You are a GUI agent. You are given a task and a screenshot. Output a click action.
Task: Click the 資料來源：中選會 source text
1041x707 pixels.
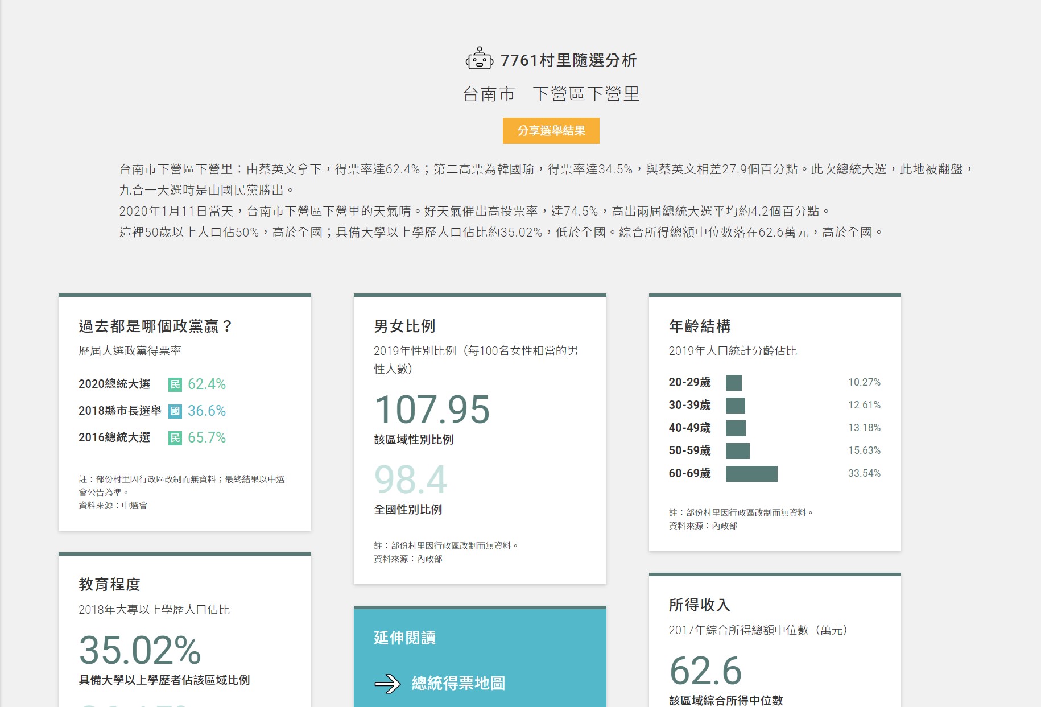pyautogui.click(x=113, y=504)
